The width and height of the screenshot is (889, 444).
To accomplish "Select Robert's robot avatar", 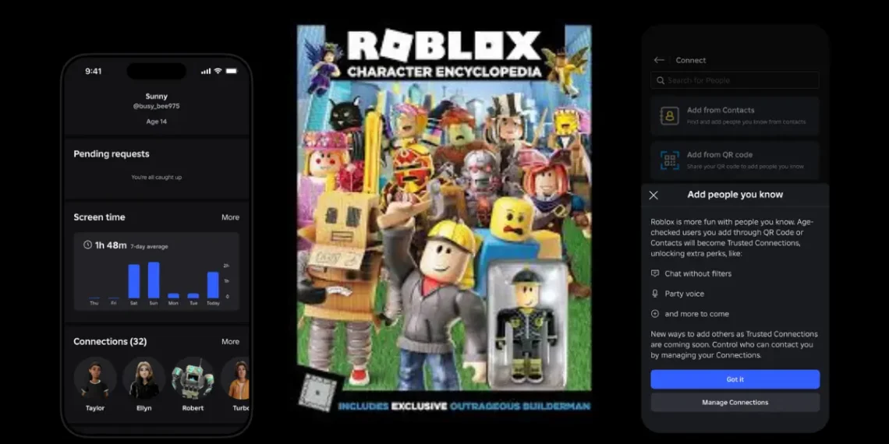I will 193,378.
